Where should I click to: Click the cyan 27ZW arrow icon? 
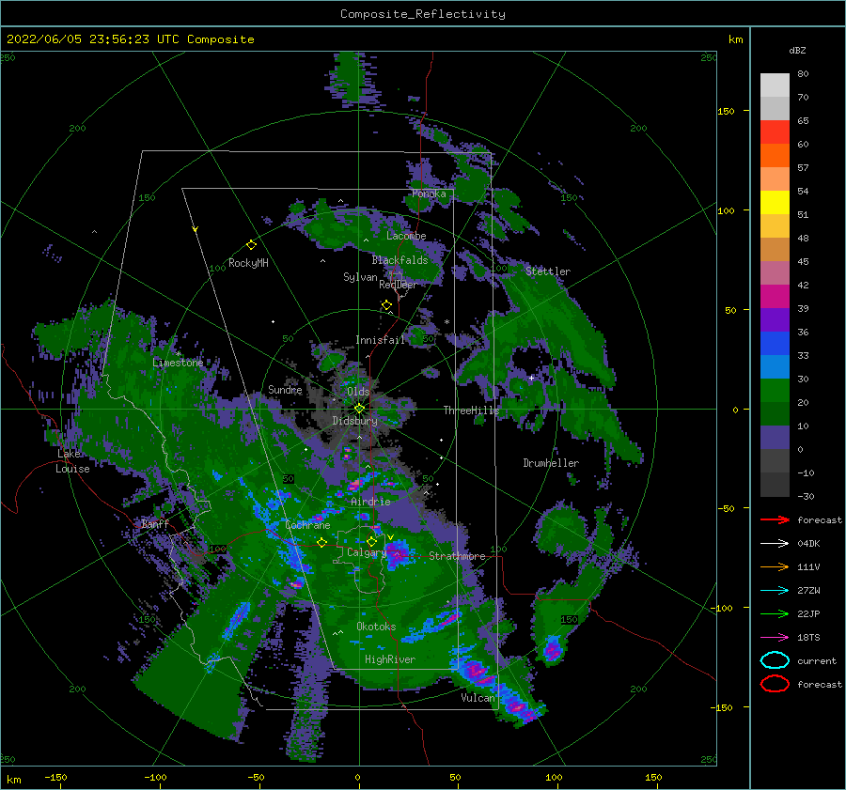coord(775,590)
